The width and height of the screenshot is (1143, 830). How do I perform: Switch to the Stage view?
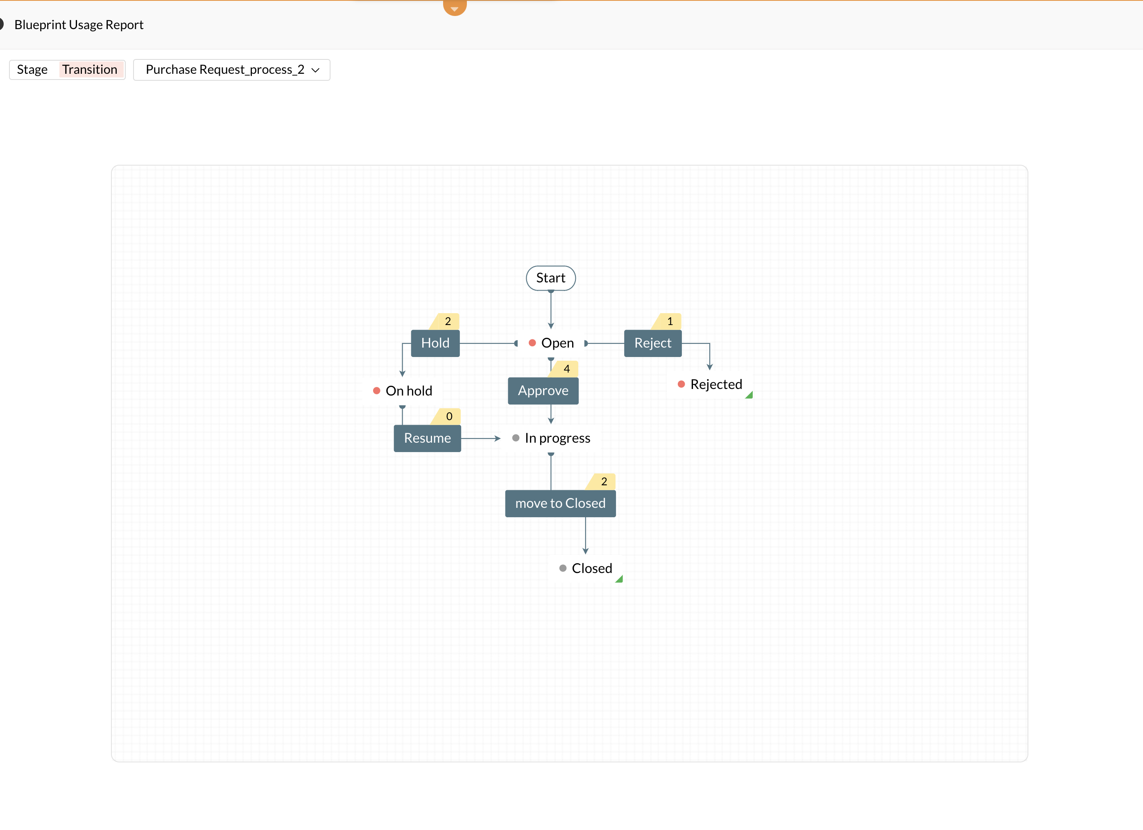[32, 70]
